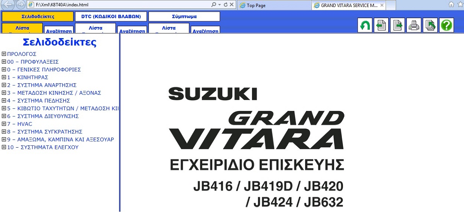Expand the 10 – ΣΥΣΤΗΜΑΤΑ ΕΛΕΓΧΟΥ node

4,147
